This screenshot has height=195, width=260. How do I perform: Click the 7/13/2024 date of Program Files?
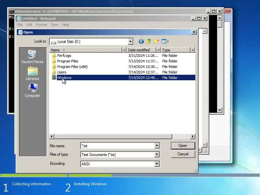pyautogui.click(x=143, y=61)
